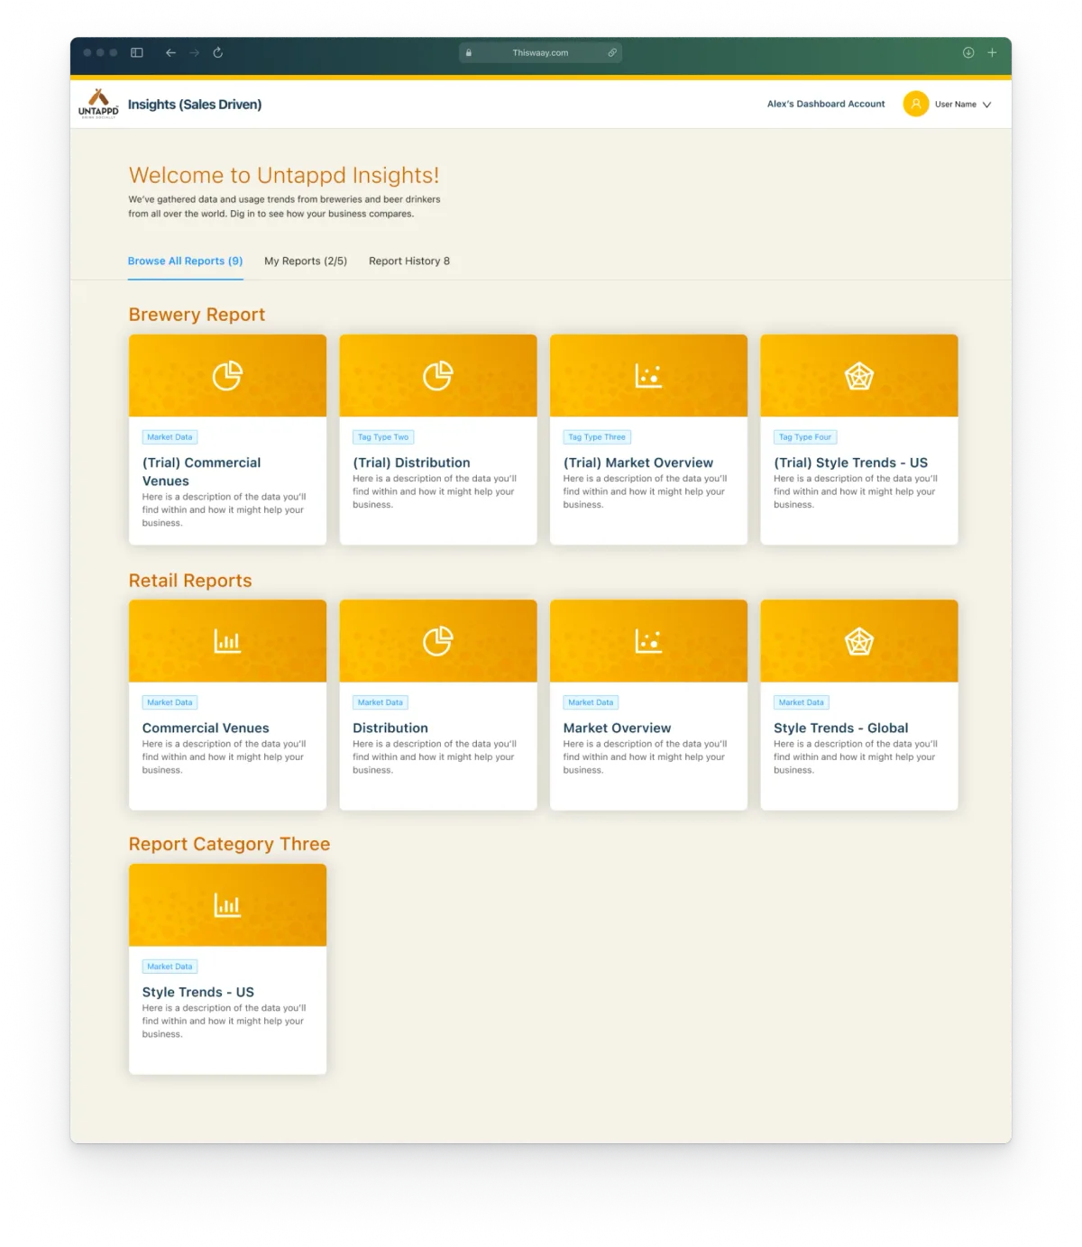1082x1247 pixels.
Task: Click the Report Category Three heading
Action: pos(229,844)
